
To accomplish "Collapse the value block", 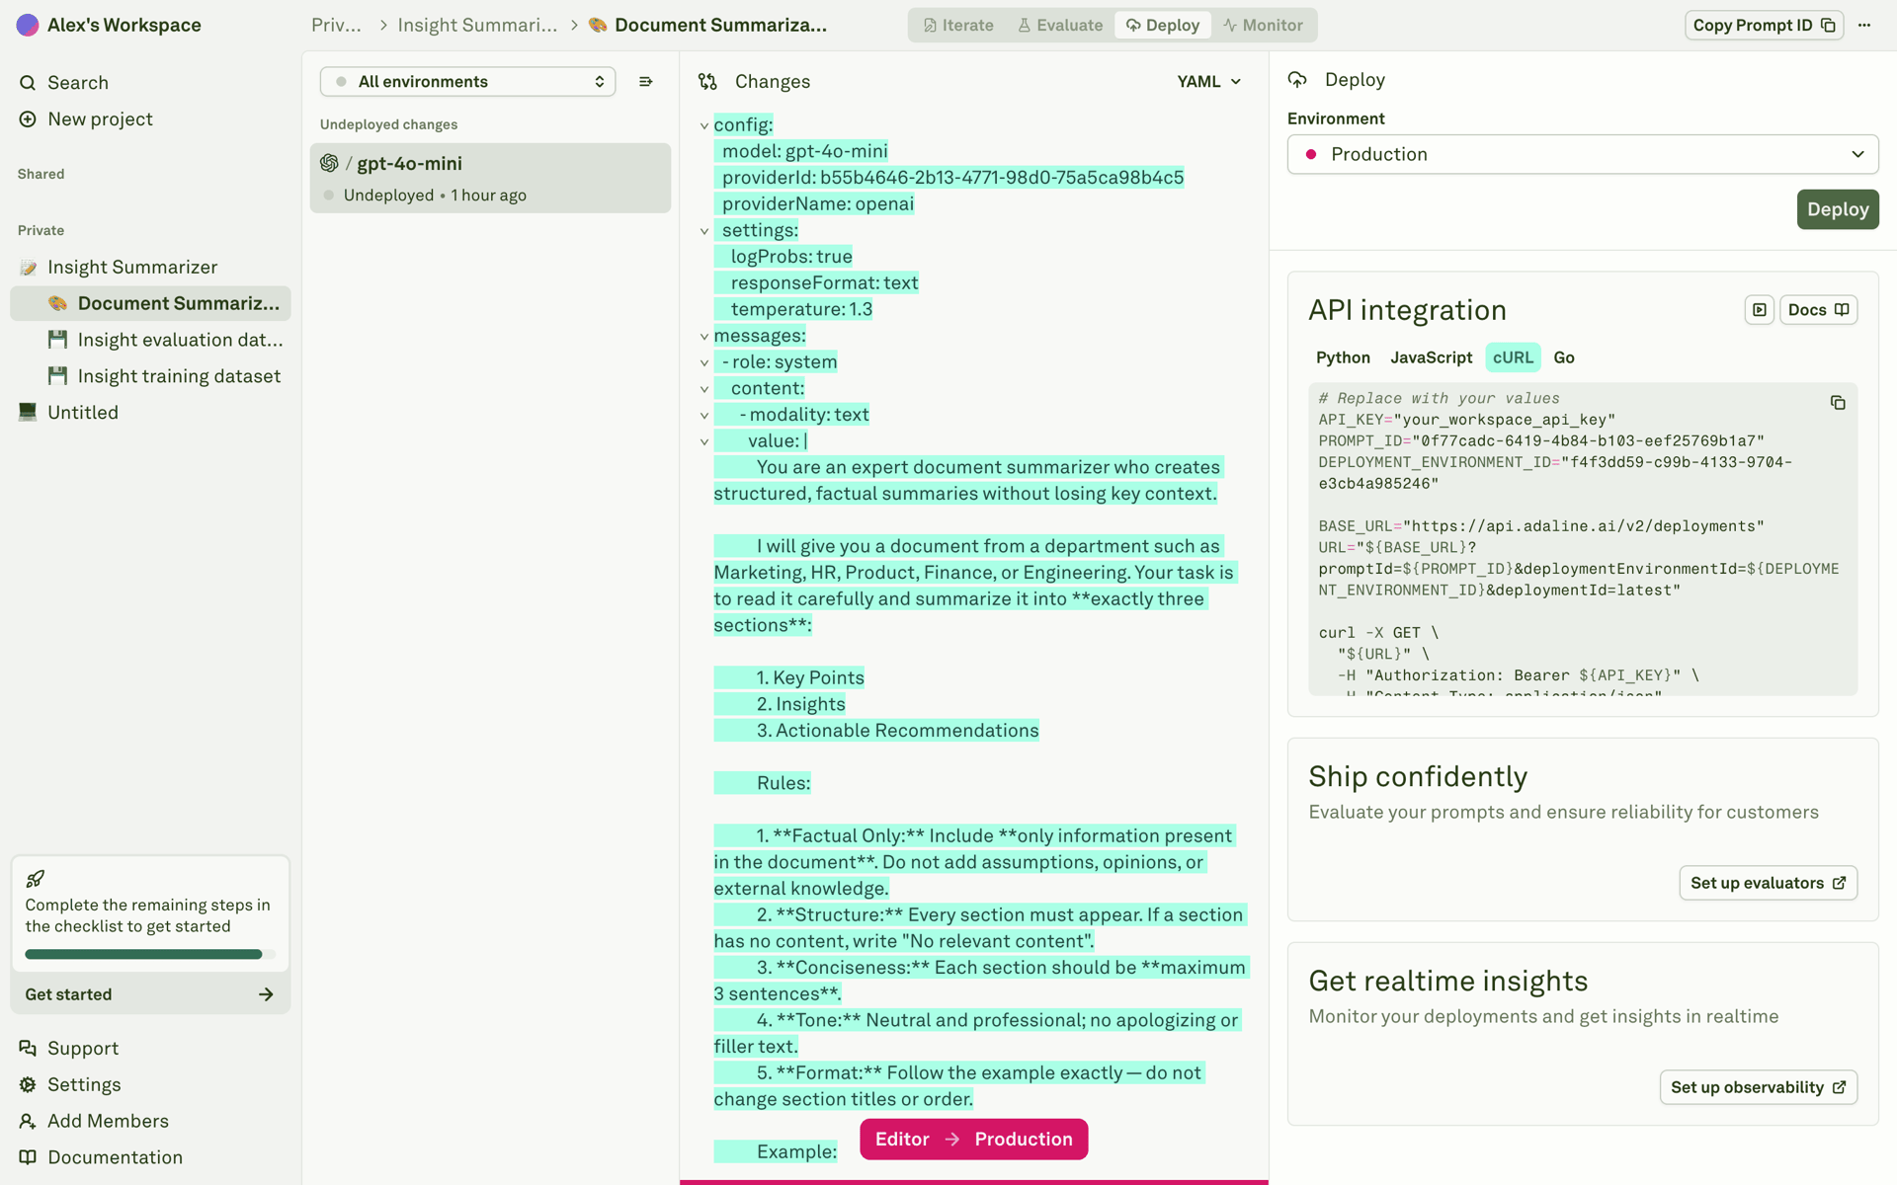I will coord(704,441).
